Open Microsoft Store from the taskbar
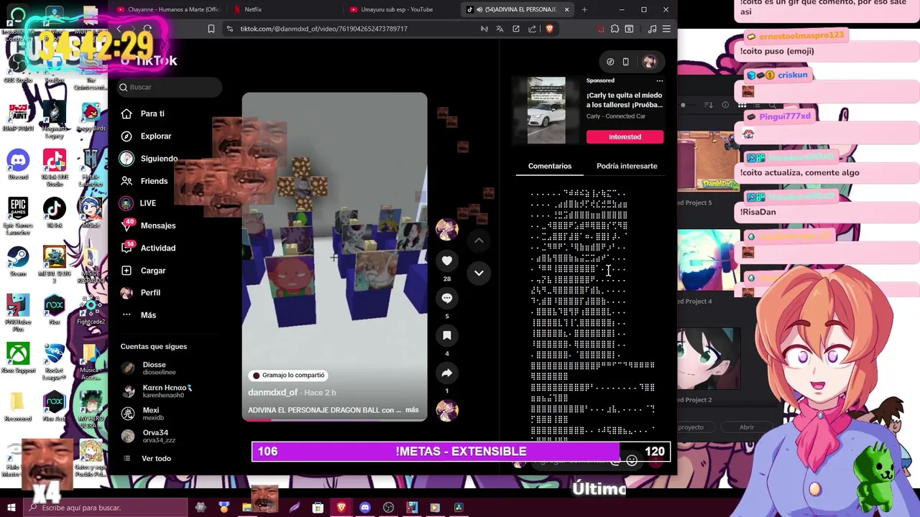This screenshot has height=517, width=920. click(318, 508)
